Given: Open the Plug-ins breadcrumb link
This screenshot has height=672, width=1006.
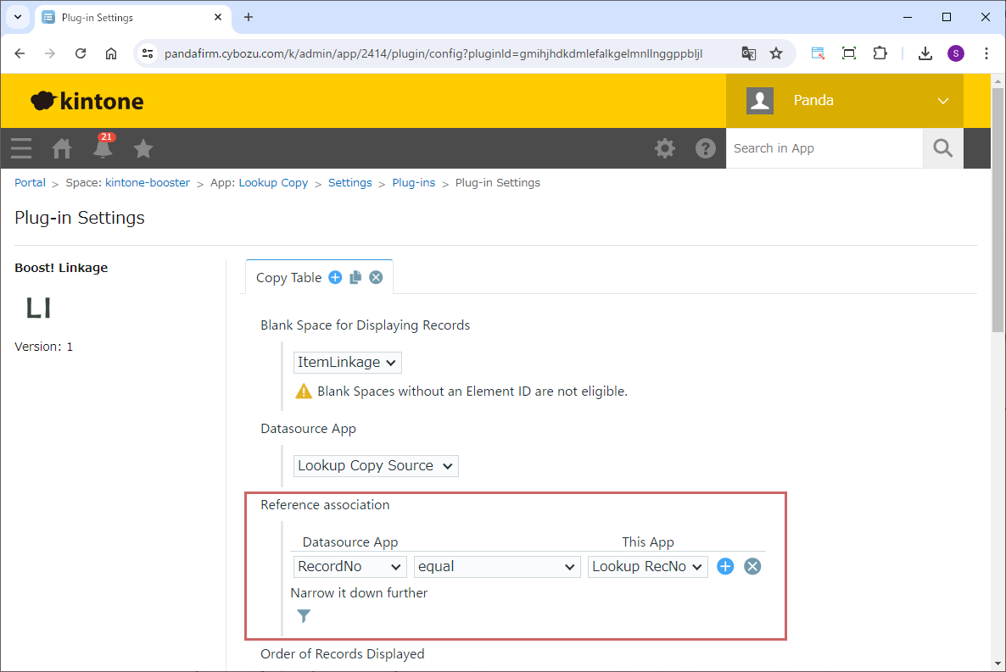Looking at the screenshot, I should tap(414, 182).
